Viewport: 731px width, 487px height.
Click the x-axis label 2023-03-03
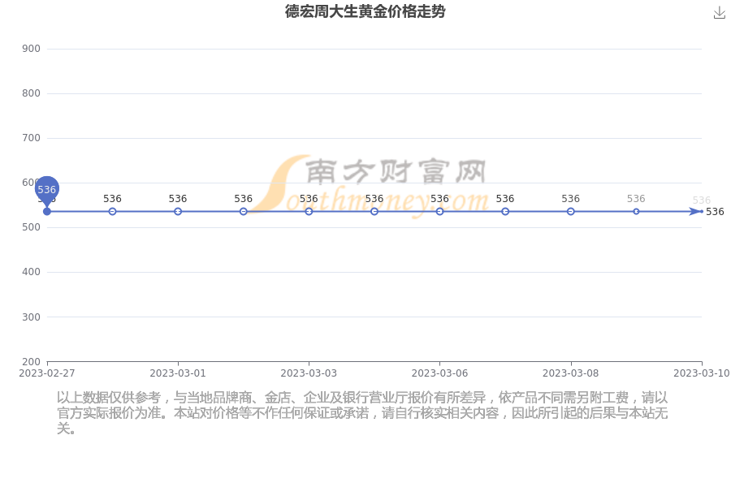[x=309, y=373]
